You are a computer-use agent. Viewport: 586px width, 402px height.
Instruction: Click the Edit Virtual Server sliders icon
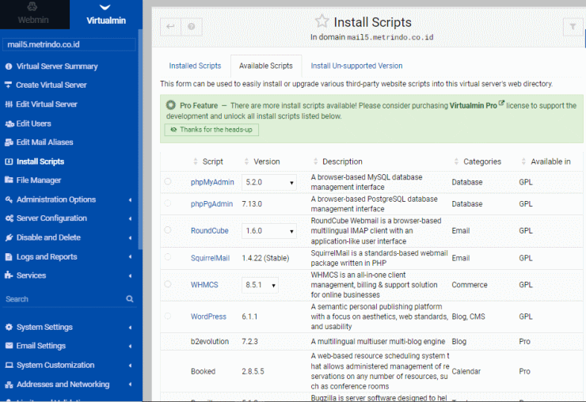tap(9, 104)
